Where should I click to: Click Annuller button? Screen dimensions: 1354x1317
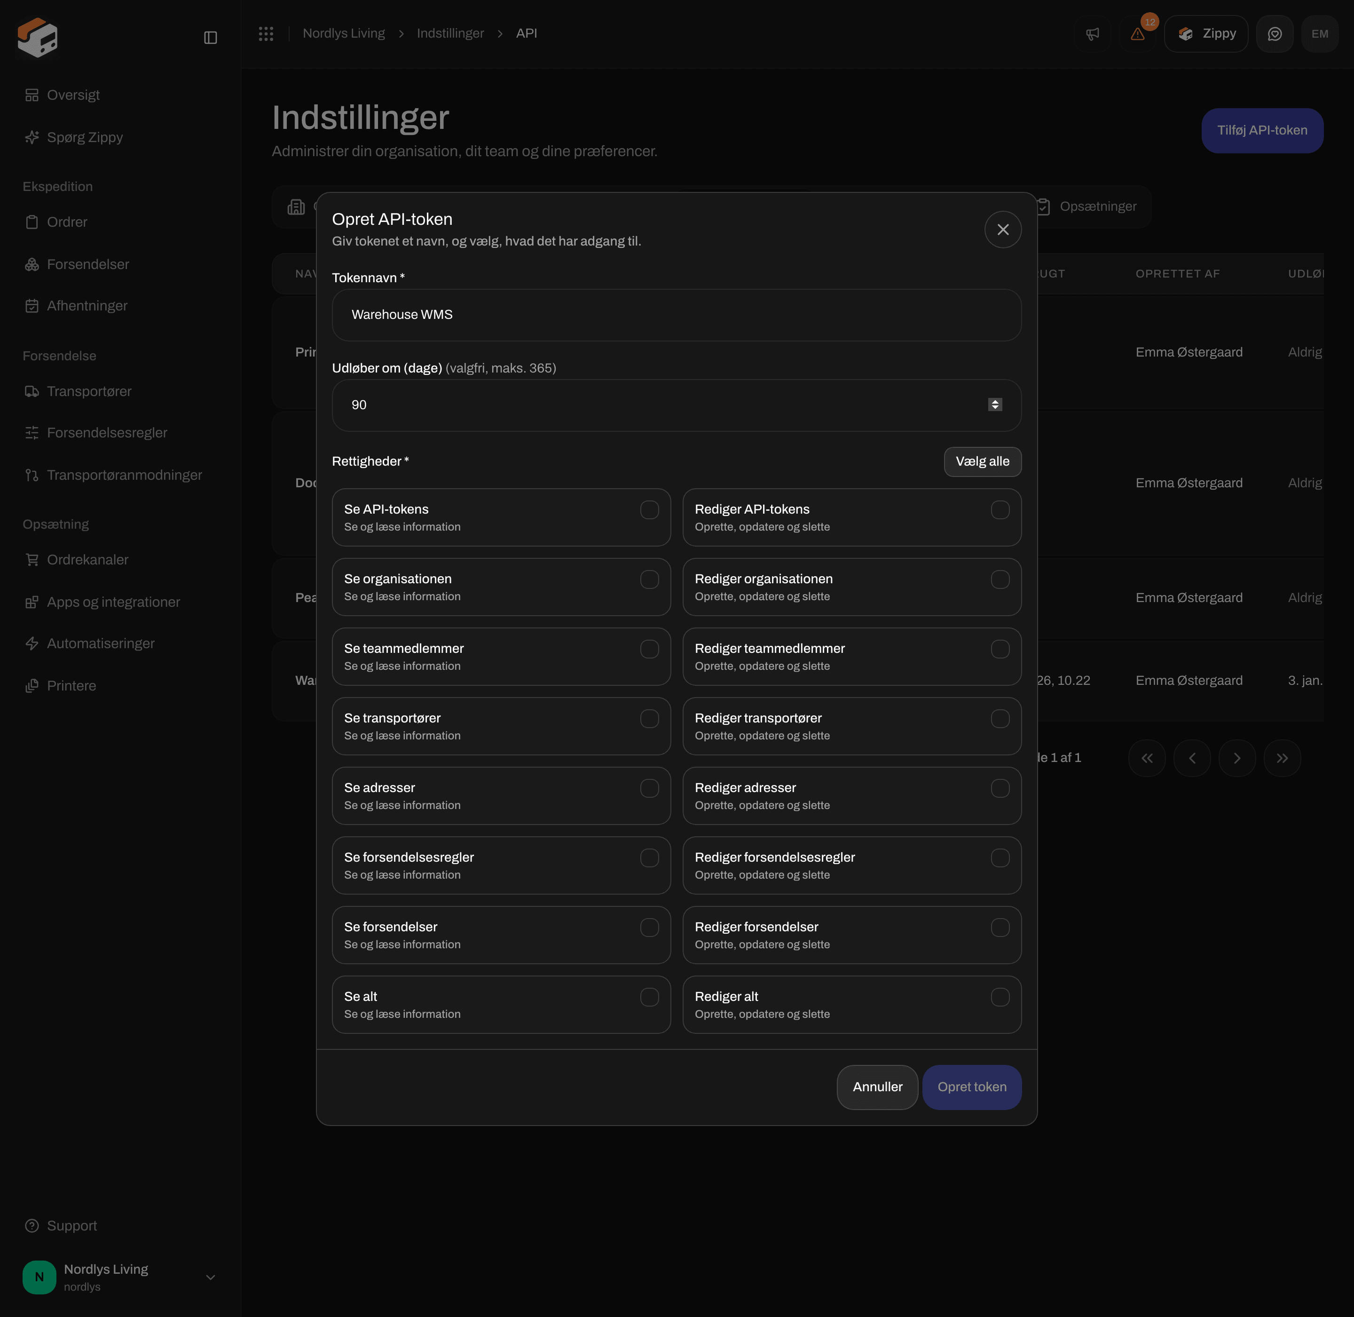coord(878,1087)
